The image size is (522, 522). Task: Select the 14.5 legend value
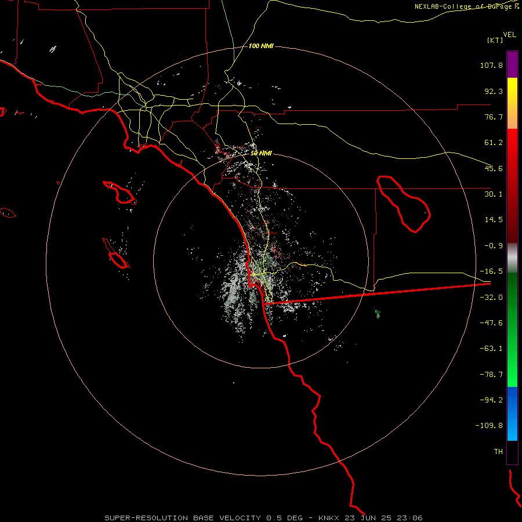pyautogui.click(x=494, y=220)
